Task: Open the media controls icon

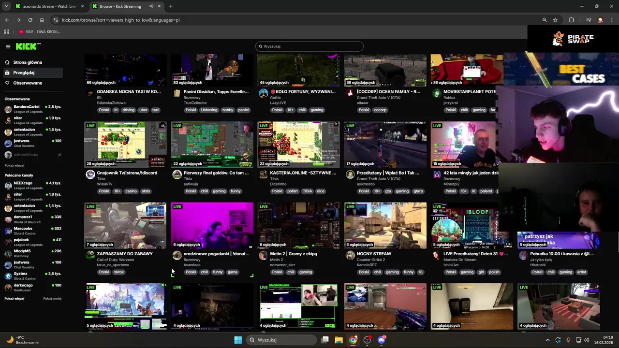Action: tap(589, 20)
